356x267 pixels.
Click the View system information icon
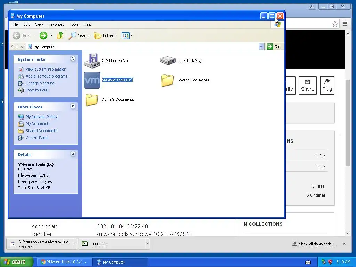point(21,70)
